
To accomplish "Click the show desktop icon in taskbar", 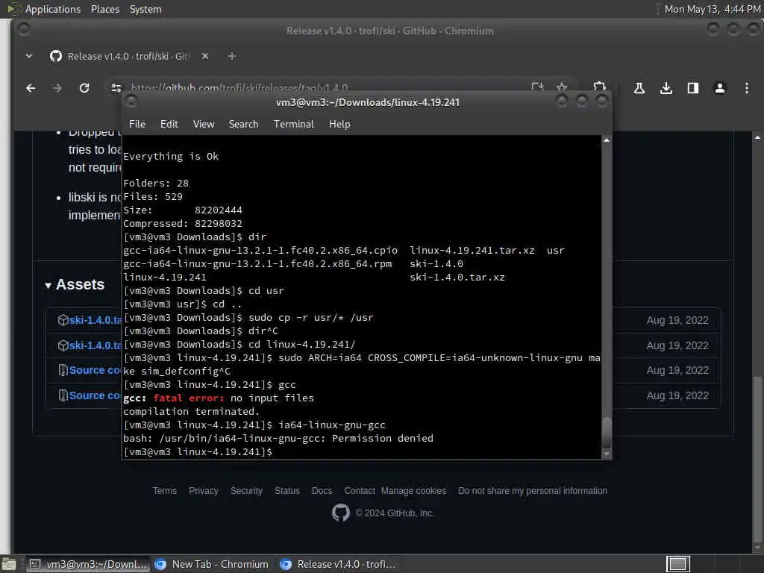I will point(9,564).
